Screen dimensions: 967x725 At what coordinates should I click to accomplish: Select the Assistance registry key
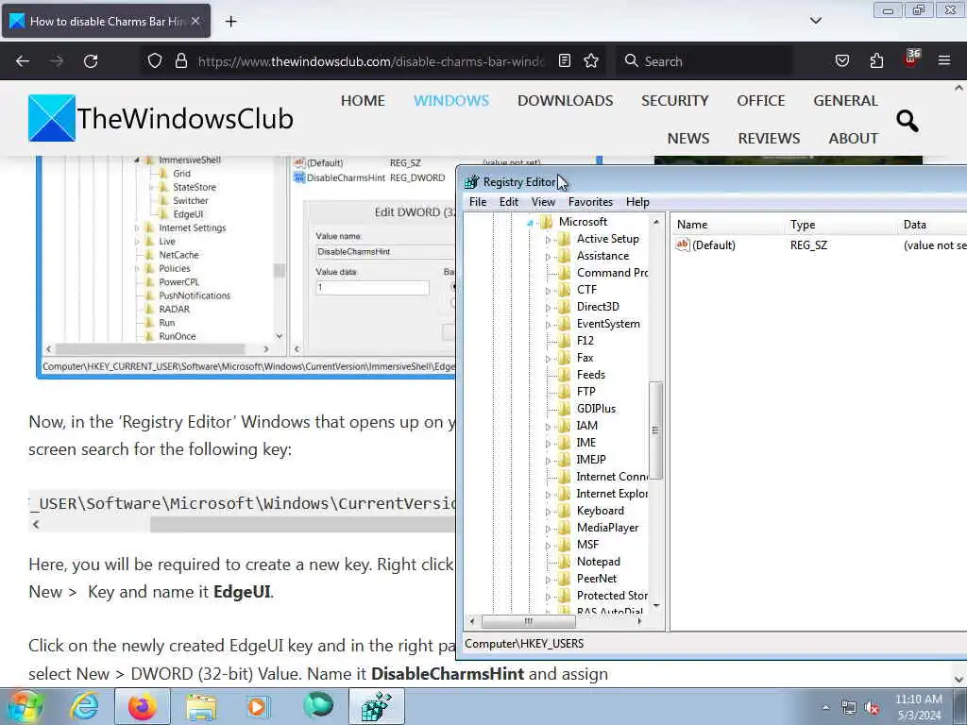point(602,255)
